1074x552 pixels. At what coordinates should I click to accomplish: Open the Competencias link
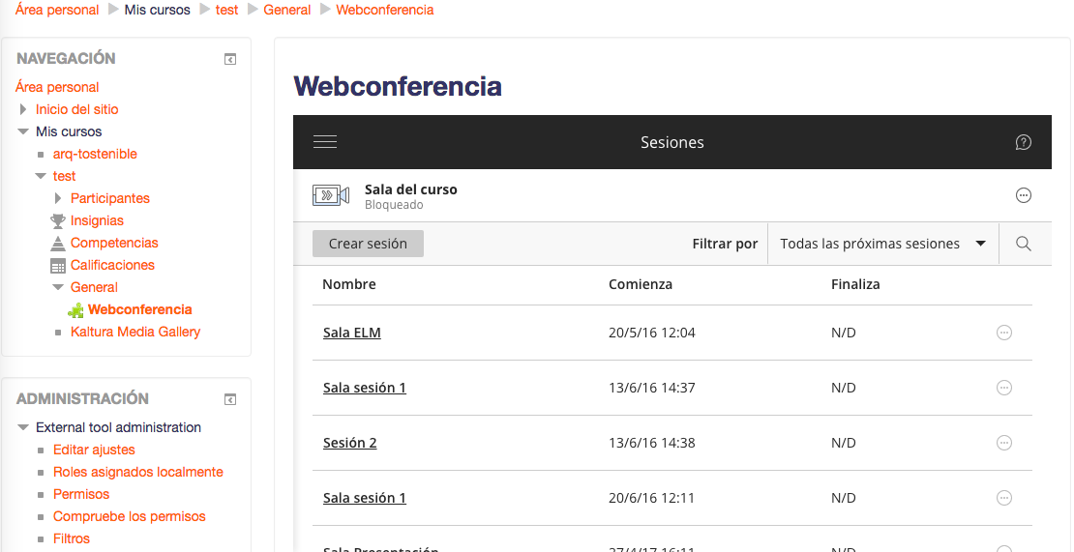(x=114, y=243)
